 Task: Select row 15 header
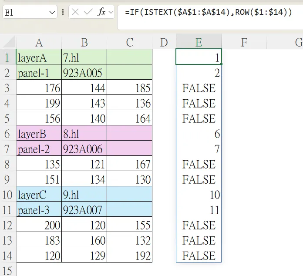coord(8,270)
